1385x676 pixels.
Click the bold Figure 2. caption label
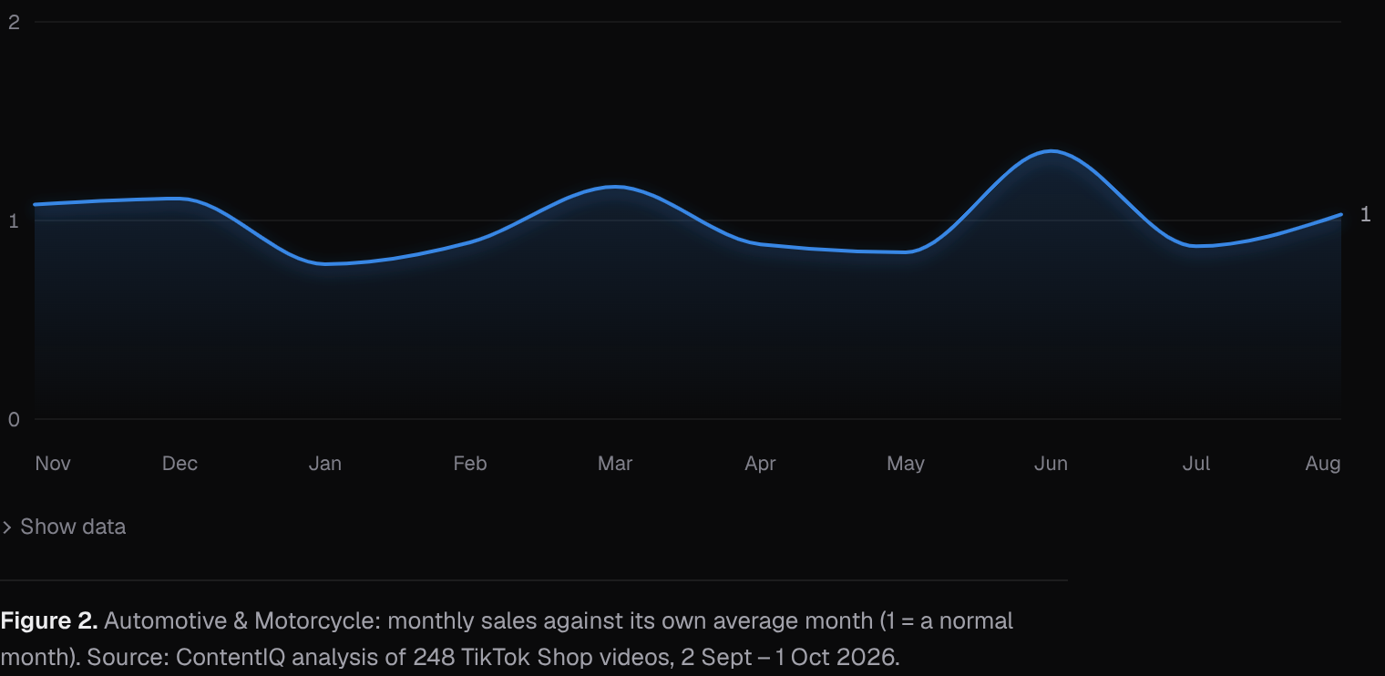(49, 621)
